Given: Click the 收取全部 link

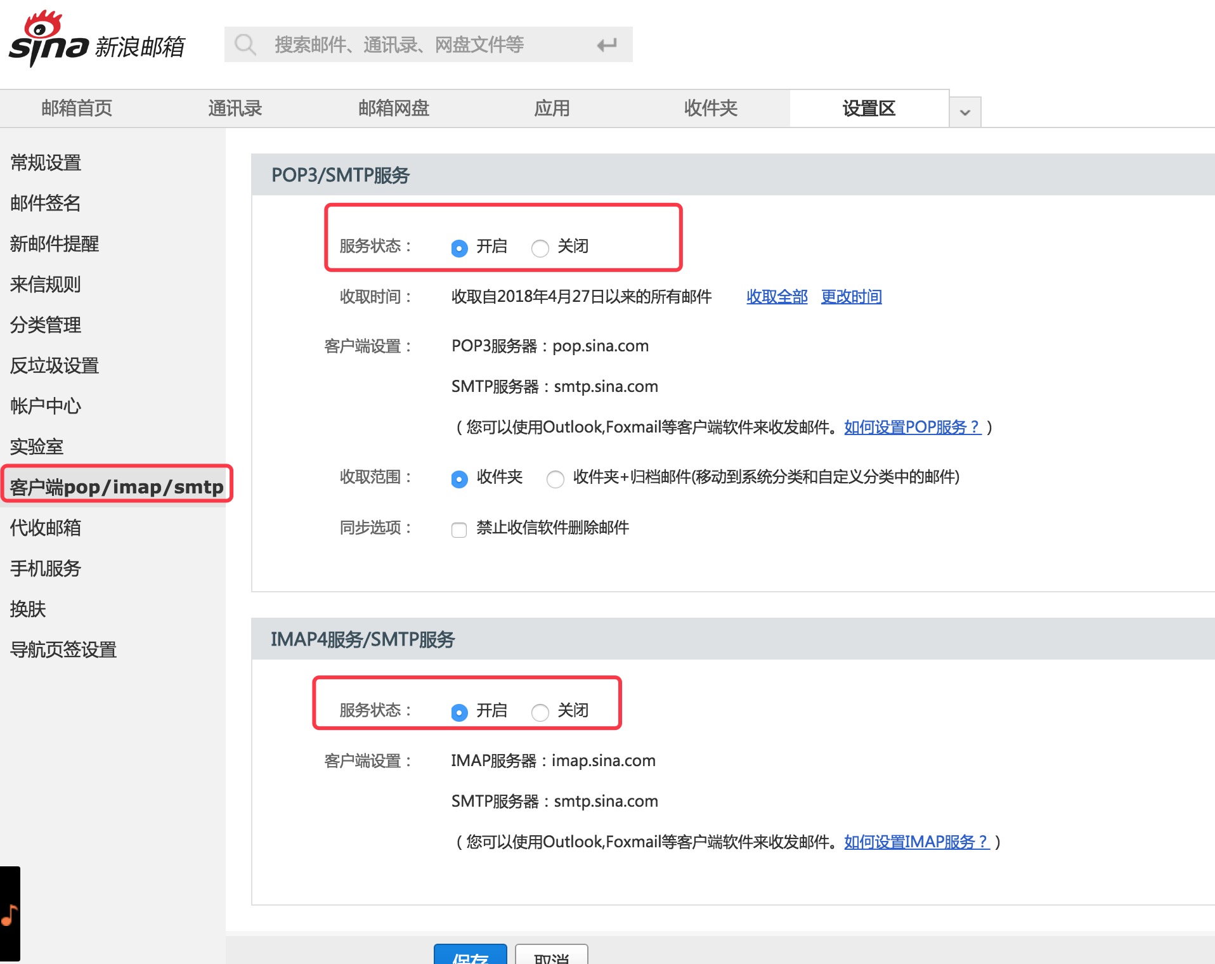Looking at the screenshot, I should click(776, 297).
